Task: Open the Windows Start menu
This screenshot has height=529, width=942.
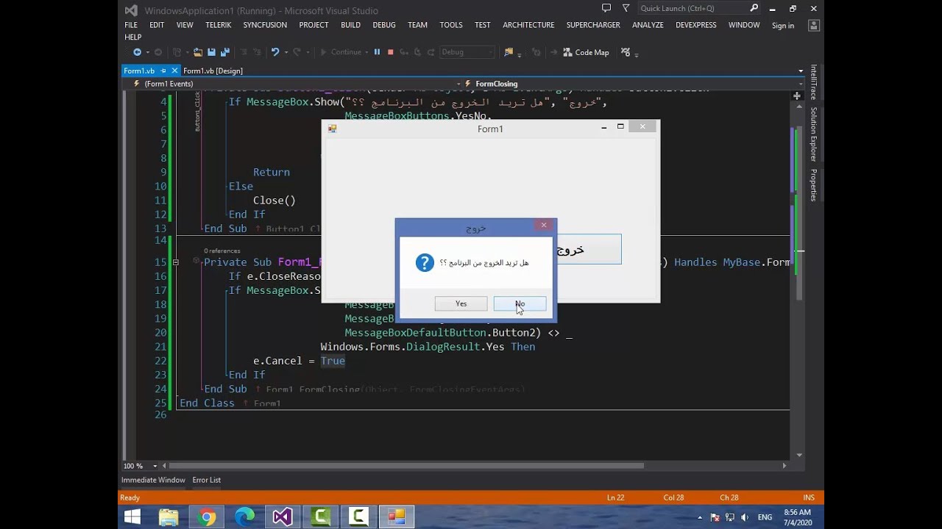Action: [132, 517]
